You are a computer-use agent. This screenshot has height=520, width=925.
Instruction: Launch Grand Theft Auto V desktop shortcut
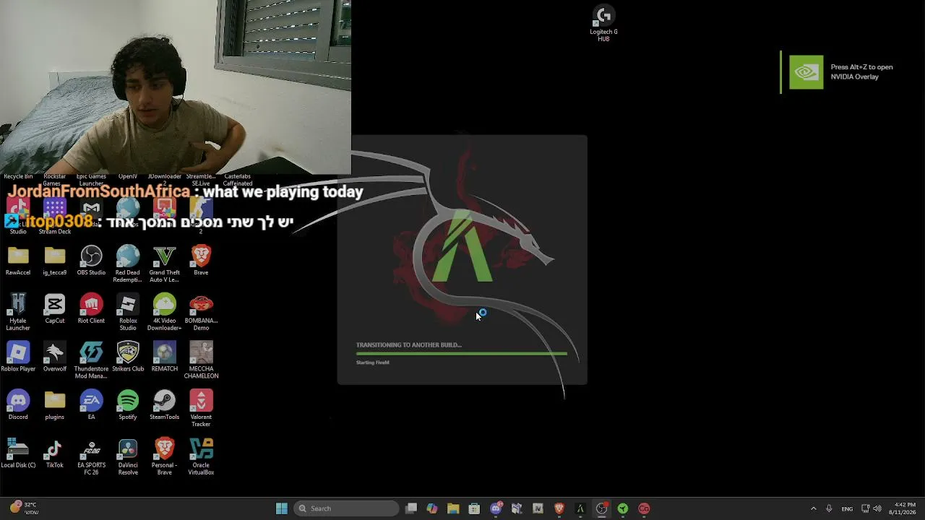click(x=164, y=264)
